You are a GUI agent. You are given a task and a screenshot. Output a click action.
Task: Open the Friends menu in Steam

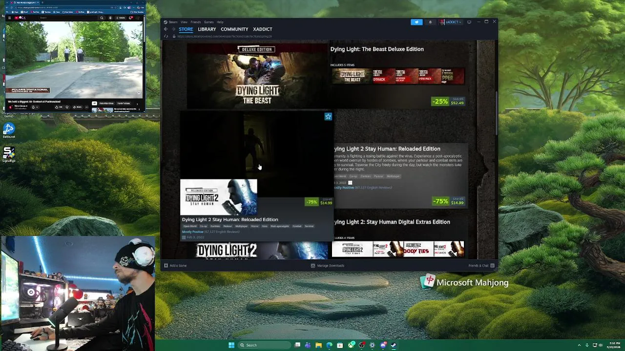click(196, 22)
